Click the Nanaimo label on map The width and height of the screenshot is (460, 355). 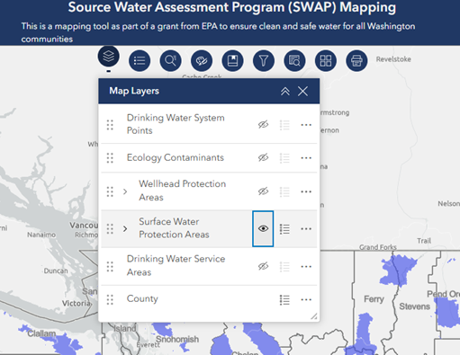pos(41,235)
